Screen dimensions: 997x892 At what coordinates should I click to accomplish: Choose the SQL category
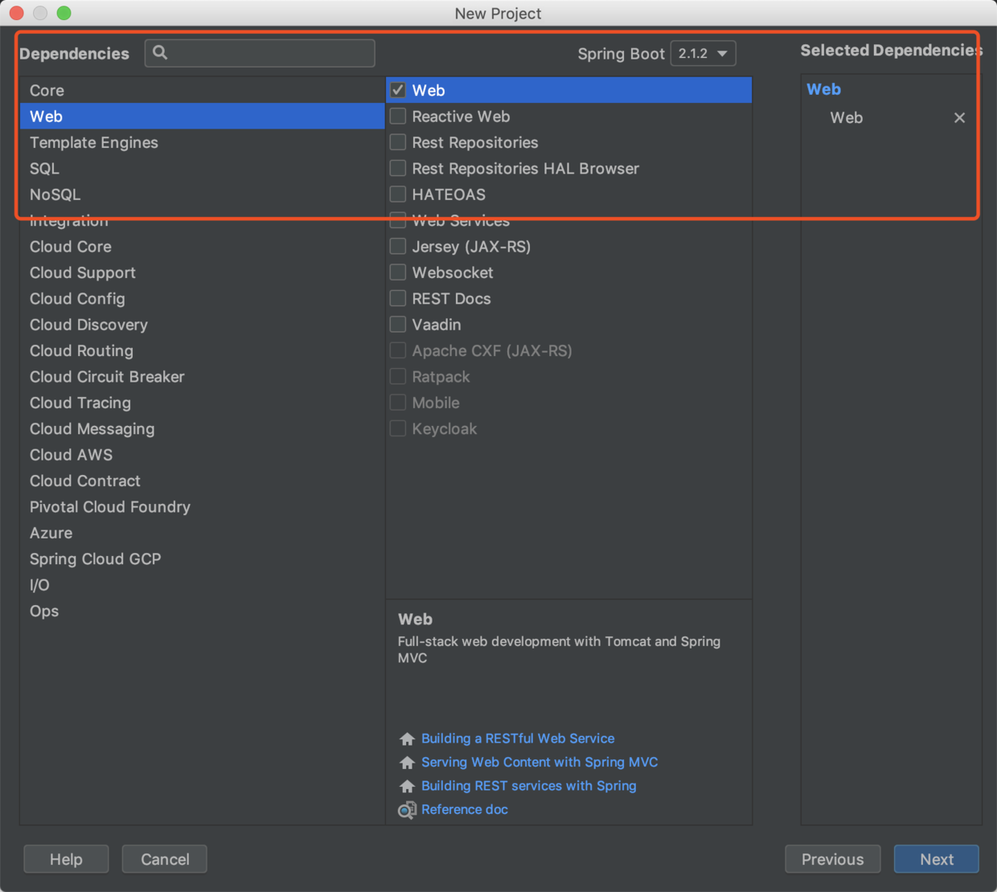[203, 169]
